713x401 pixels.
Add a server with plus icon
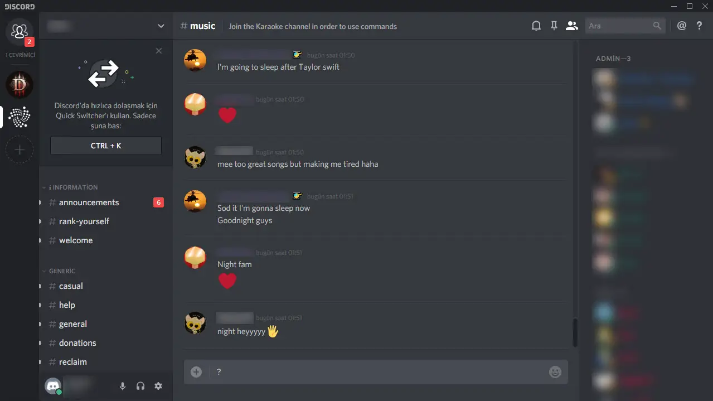tap(20, 149)
